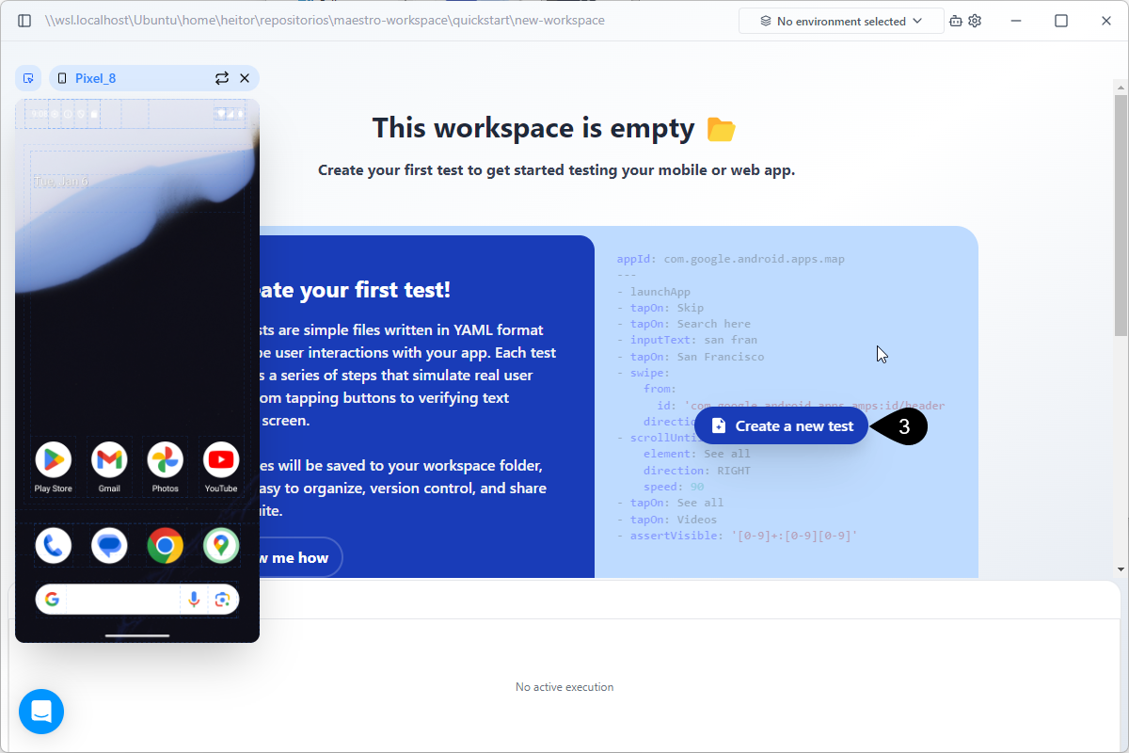The height and width of the screenshot is (753, 1129).
Task: Tap the microphone icon in Google search bar
Action: 194,600
